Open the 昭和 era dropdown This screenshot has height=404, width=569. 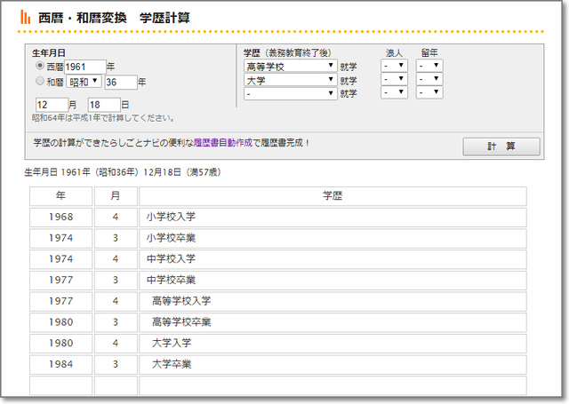(x=85, y=82)
